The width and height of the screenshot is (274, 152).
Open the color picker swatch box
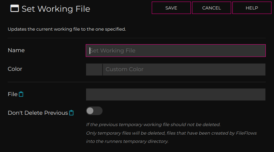pos(94,70)
